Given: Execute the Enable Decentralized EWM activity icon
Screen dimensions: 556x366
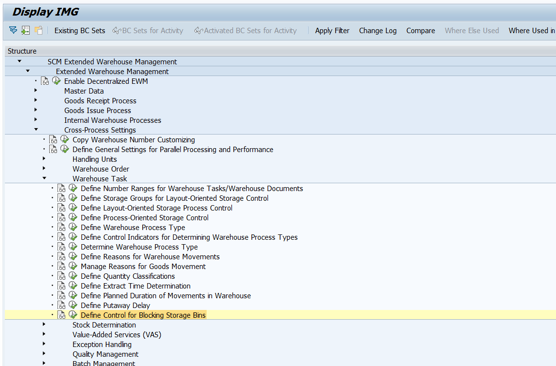Looking at the screenshot, I should tap(57, 81).
